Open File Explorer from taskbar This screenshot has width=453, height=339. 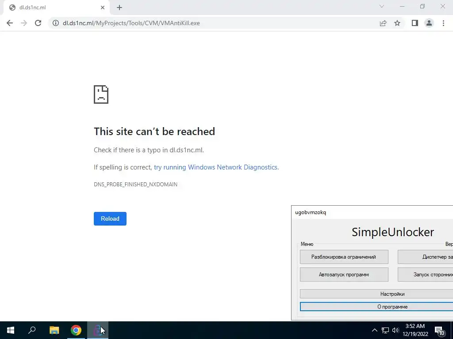point(54,330)
